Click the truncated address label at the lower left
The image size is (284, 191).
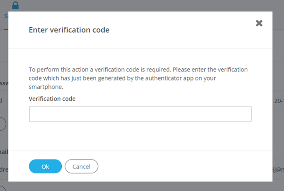[4, 169]
